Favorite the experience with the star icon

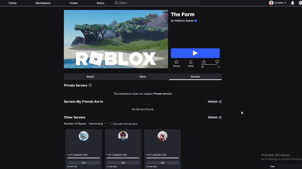coord(176,62)
